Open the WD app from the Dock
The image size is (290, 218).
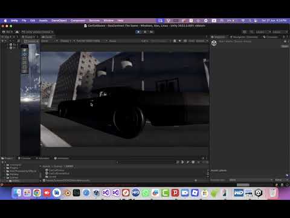[x=239, y=193]
